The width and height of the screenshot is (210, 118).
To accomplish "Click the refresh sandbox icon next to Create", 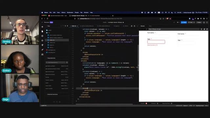I will [x=204, y=22].
